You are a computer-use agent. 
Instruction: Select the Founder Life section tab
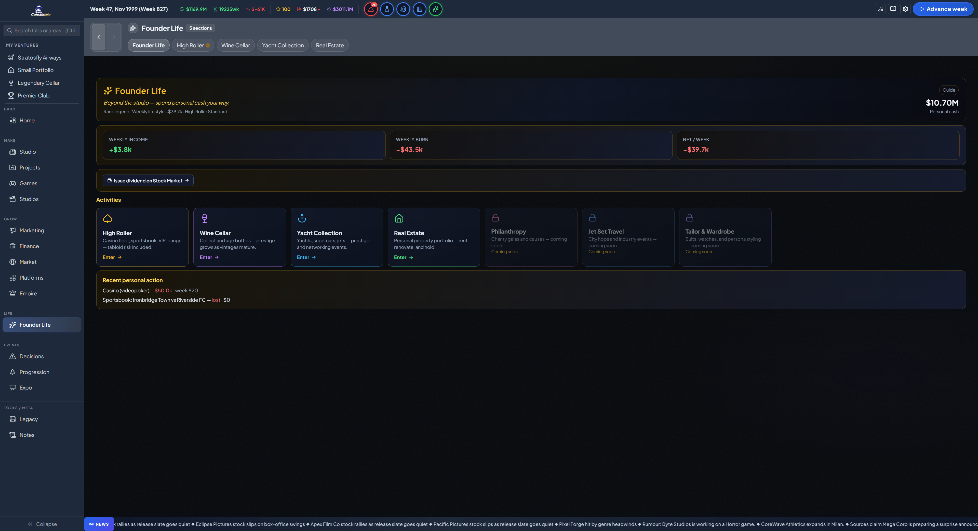[x=149, y=45]
